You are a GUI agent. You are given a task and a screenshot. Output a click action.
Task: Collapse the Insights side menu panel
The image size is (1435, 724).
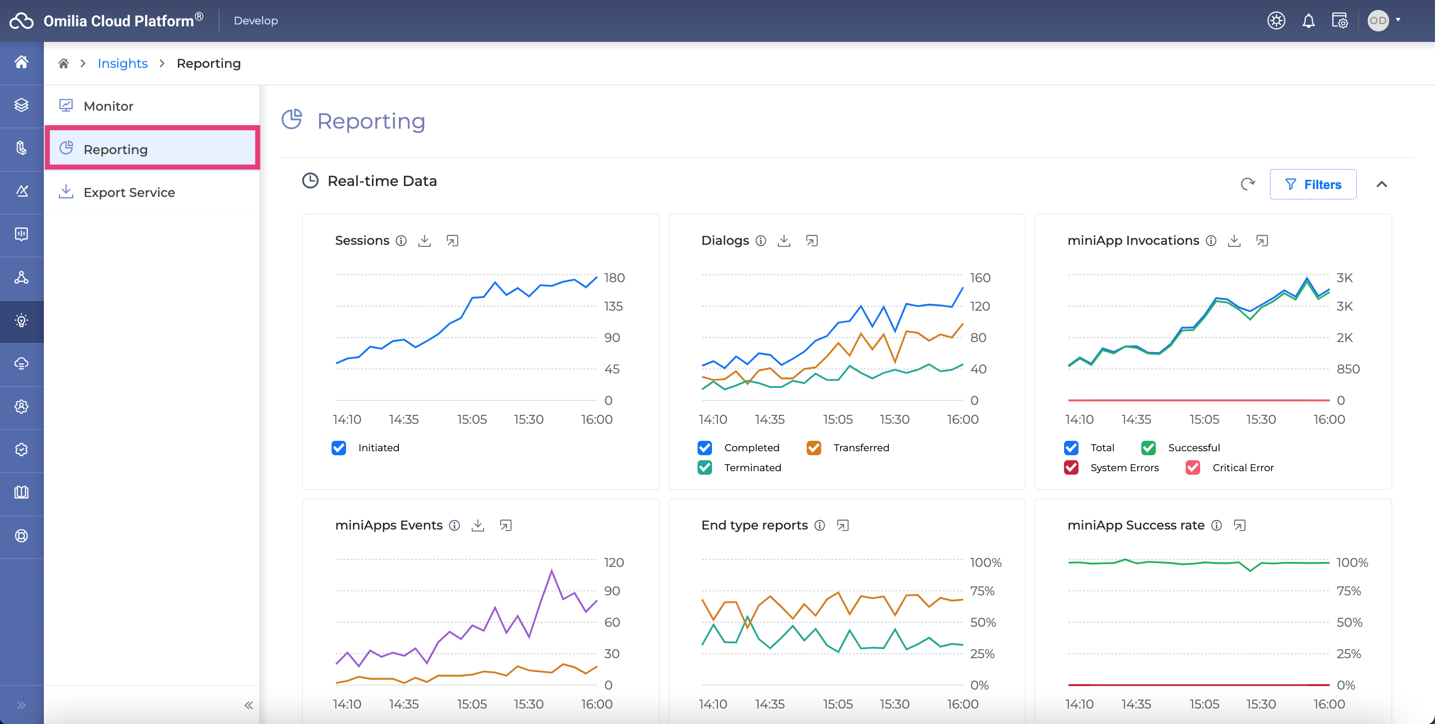pos(248,705)
